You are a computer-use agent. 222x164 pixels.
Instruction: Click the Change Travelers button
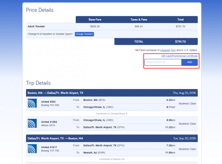click(84, 34)
